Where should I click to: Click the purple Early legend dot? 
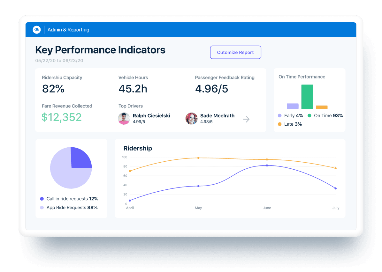tap(279, 116)
